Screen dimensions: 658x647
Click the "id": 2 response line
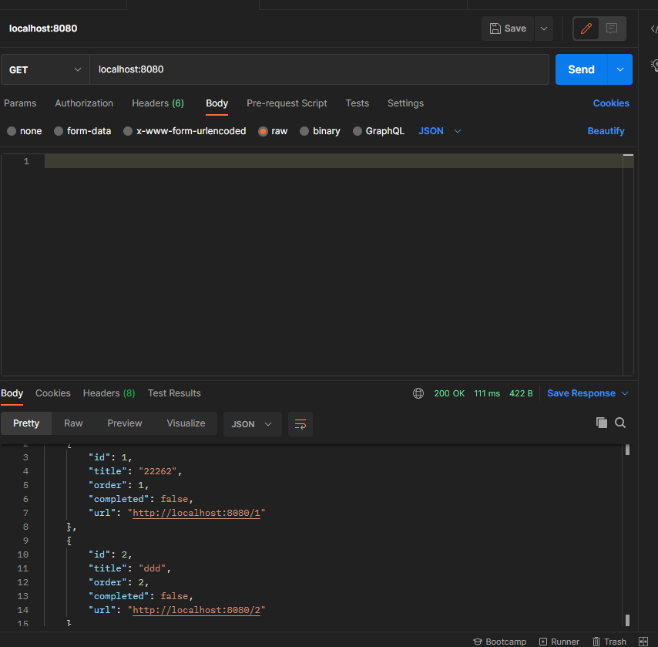point(110,554)
